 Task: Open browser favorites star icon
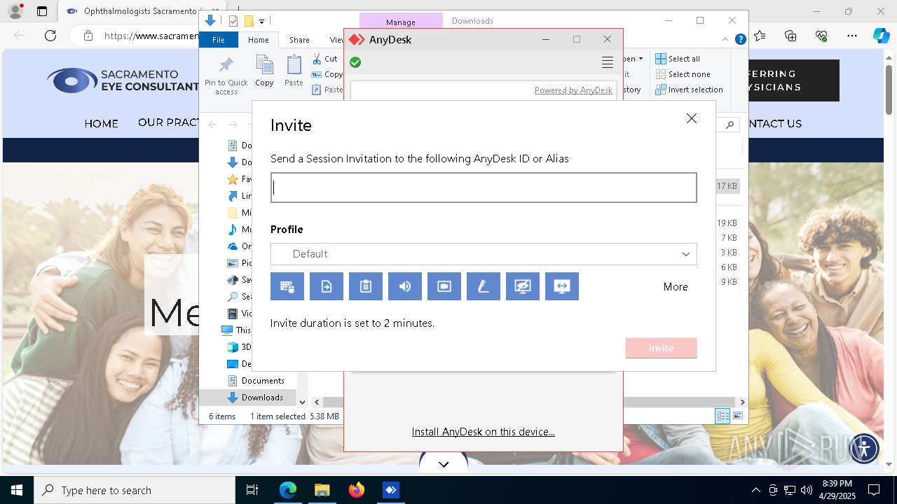[760, 36]
